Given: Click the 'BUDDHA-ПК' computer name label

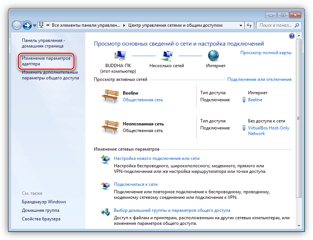Looking at the screenshot, I should 118,66.
